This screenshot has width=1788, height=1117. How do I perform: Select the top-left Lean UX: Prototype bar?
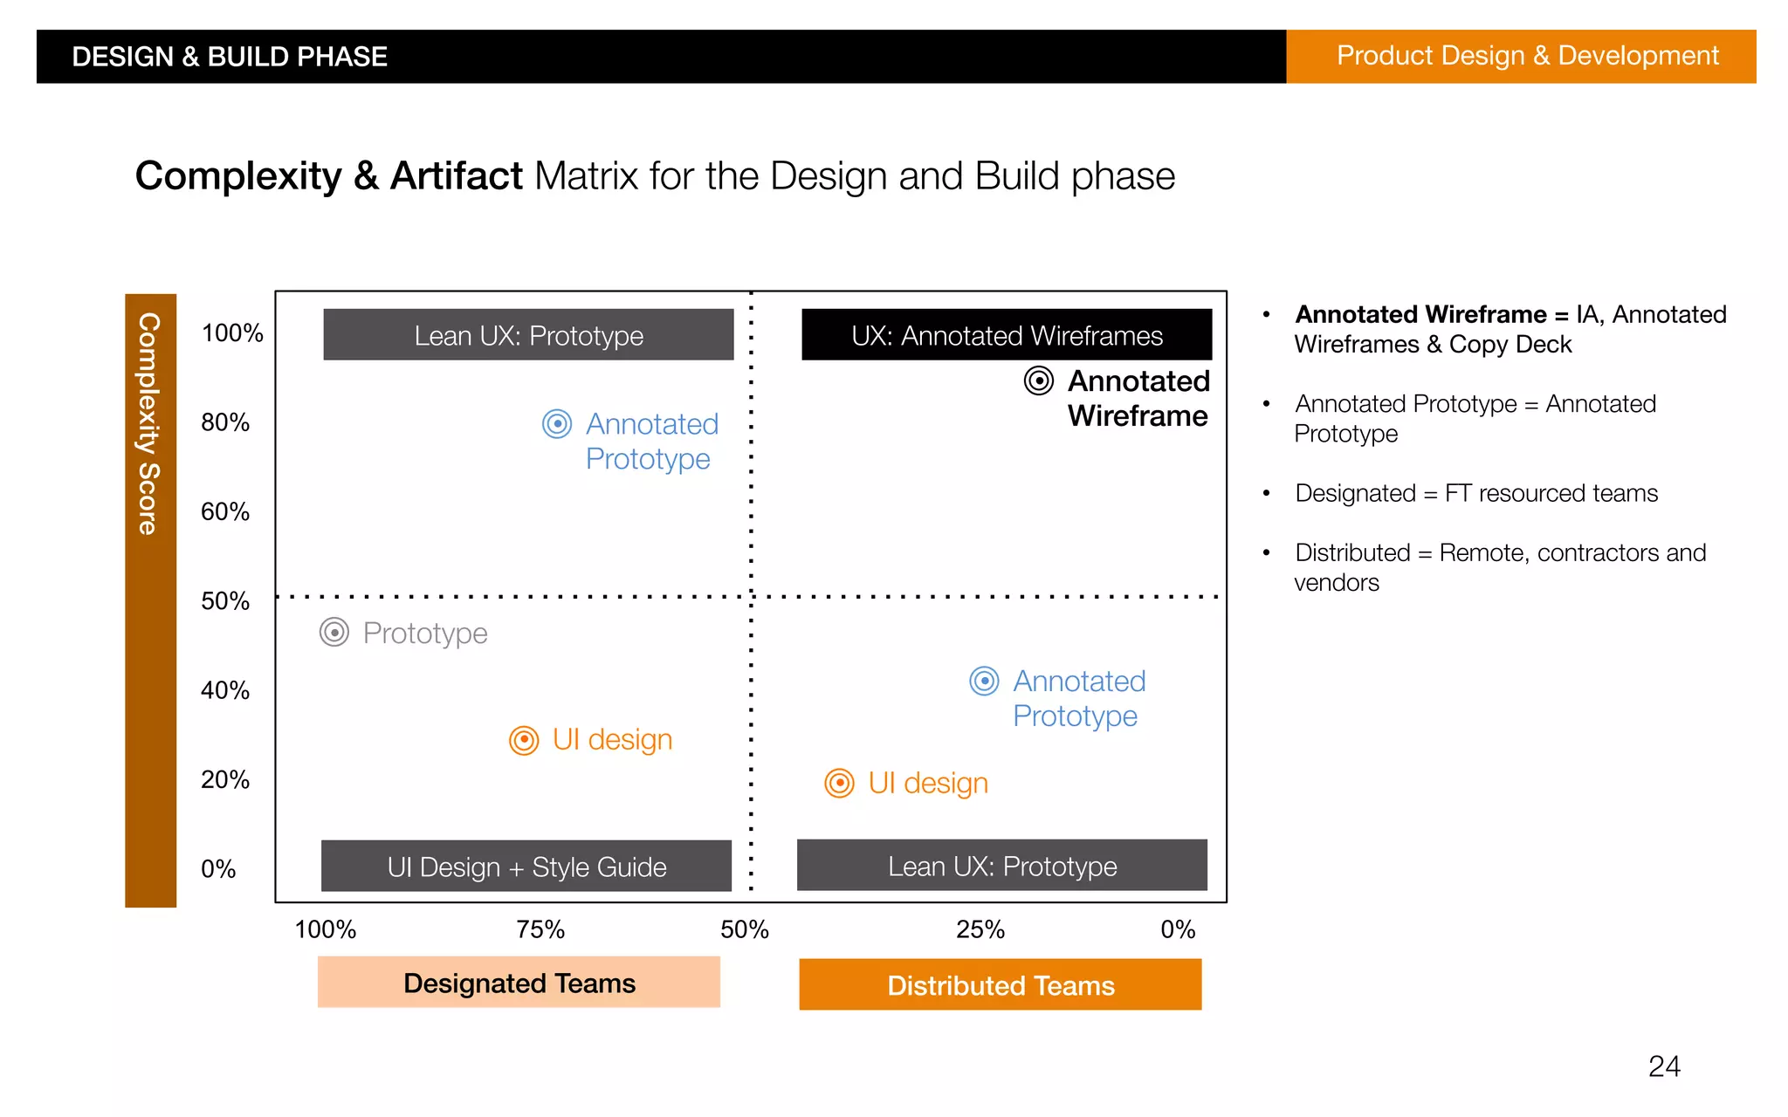click(528, 334)
